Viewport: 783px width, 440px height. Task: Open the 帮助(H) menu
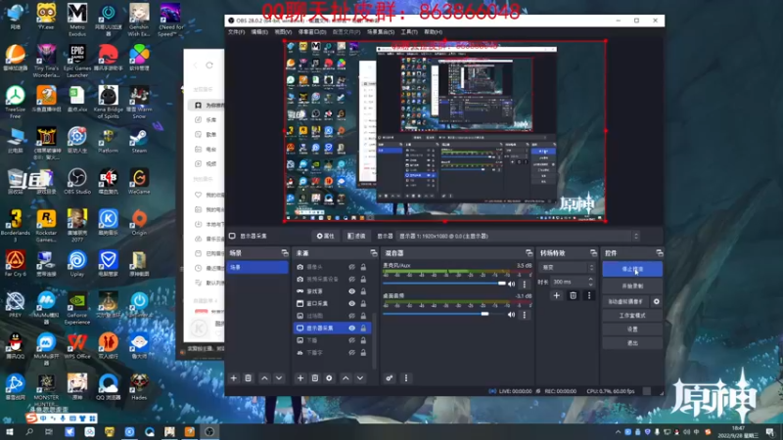[433, 32]
